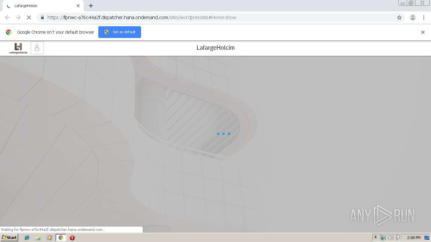The width and height of the screenshot is (431, 242).
Task: Open network tray icon
Action: point(383,238)
